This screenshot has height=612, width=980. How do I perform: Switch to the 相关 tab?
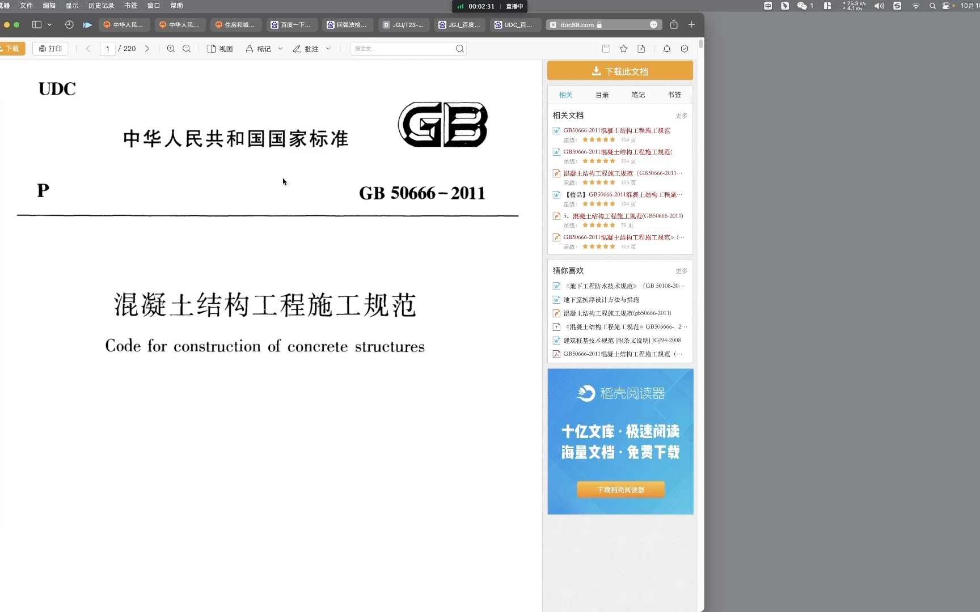coord(566,95)
